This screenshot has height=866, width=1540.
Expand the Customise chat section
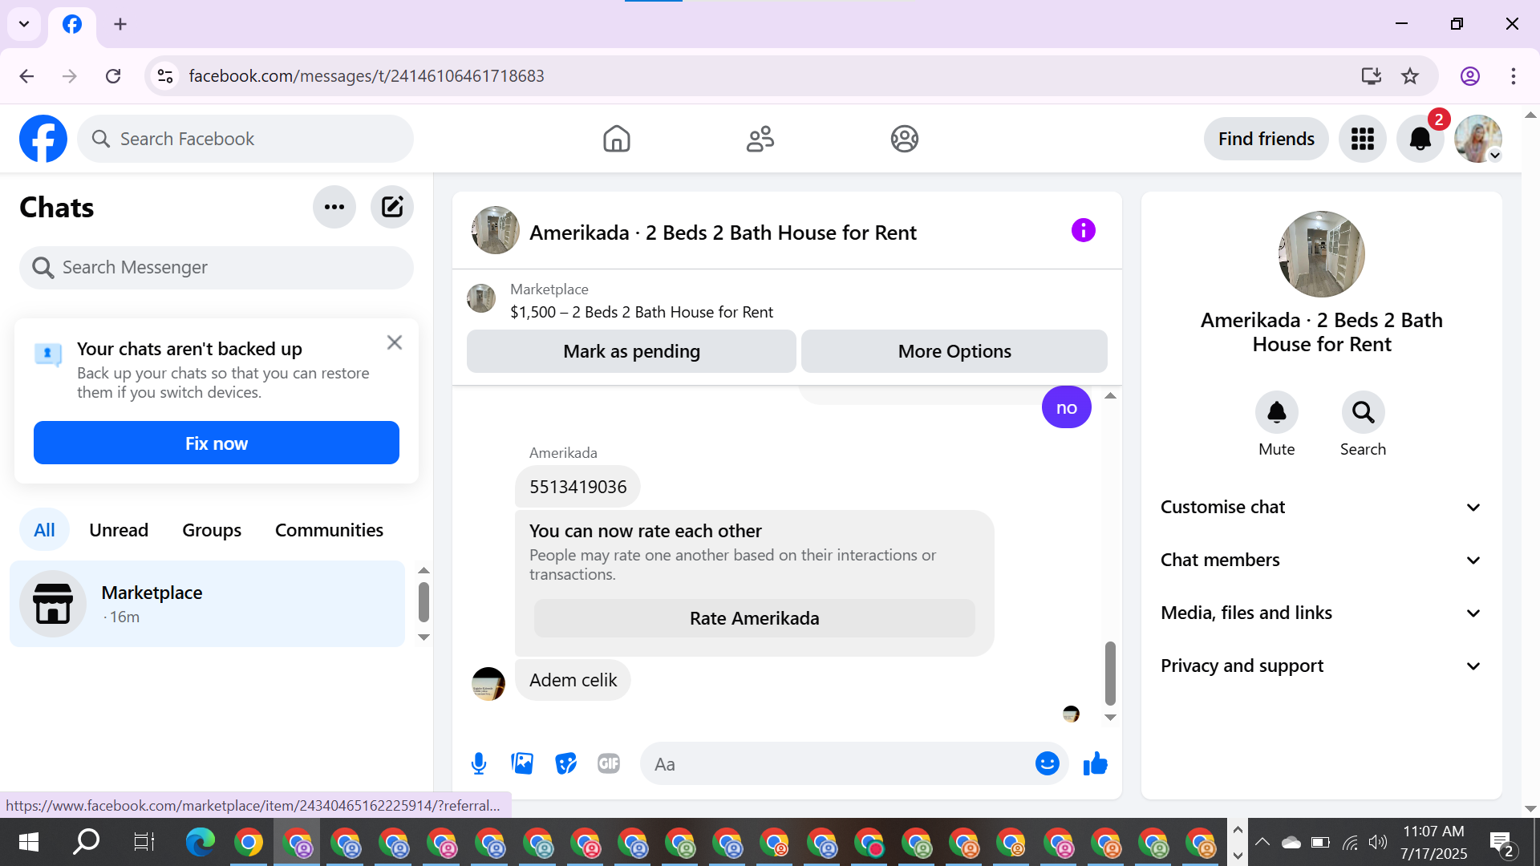pos(1321,507)
